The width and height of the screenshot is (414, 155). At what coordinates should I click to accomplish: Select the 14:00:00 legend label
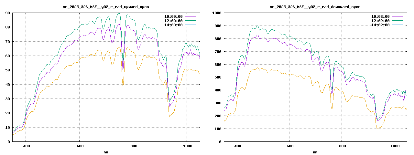pyautogui.click(x=174, y=25)
